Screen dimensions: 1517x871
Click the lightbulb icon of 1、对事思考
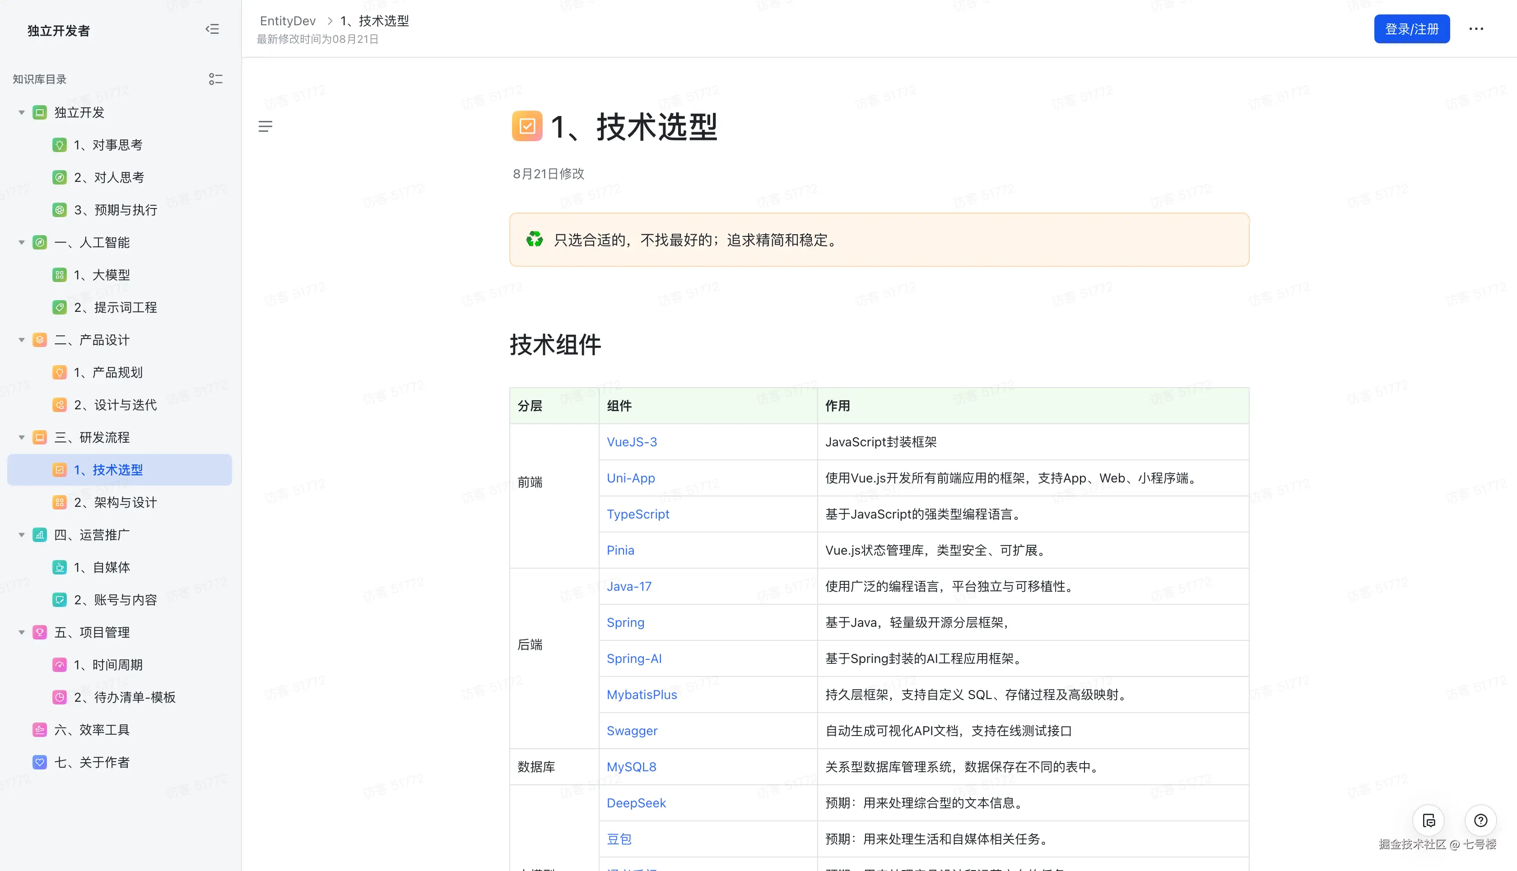(x=59, y=145)
